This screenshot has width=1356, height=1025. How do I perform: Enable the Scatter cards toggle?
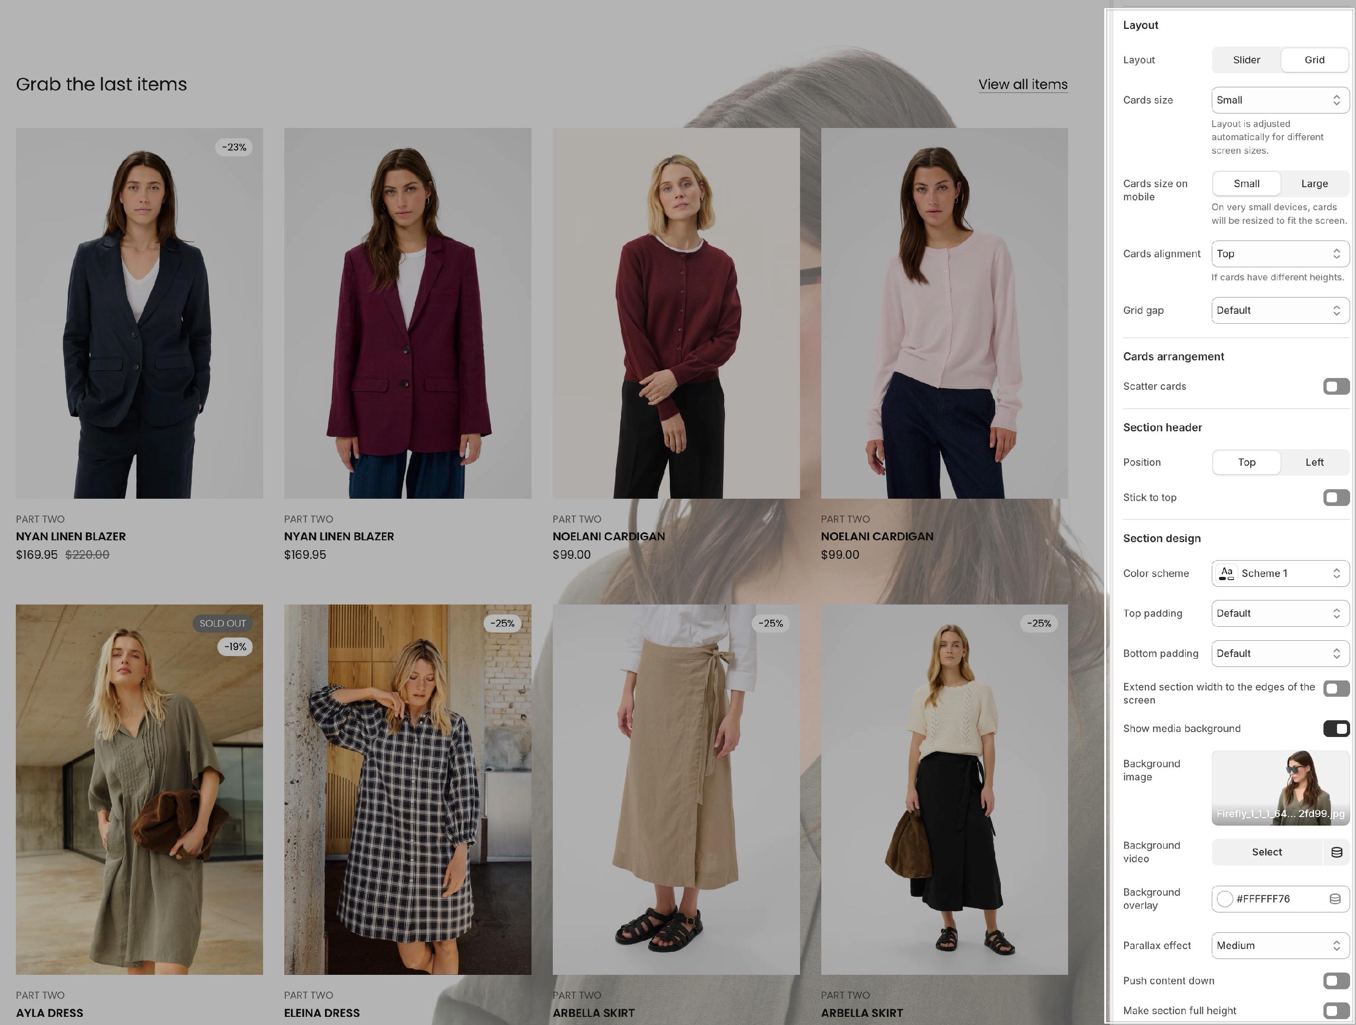1336,386
